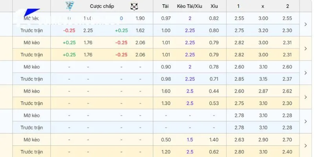Click the blue striped home team crest

[70, 6]
